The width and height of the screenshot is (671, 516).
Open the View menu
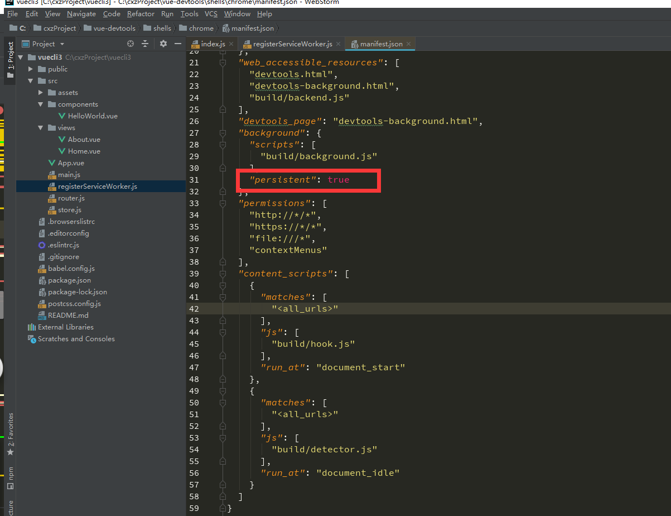pos(52,14)
